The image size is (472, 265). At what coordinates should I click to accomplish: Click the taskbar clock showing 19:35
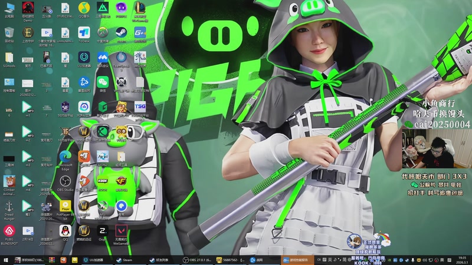(x=462, y=260)
